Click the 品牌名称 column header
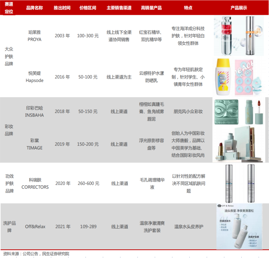Screen dimensions: 269x258 pos(35,8)
